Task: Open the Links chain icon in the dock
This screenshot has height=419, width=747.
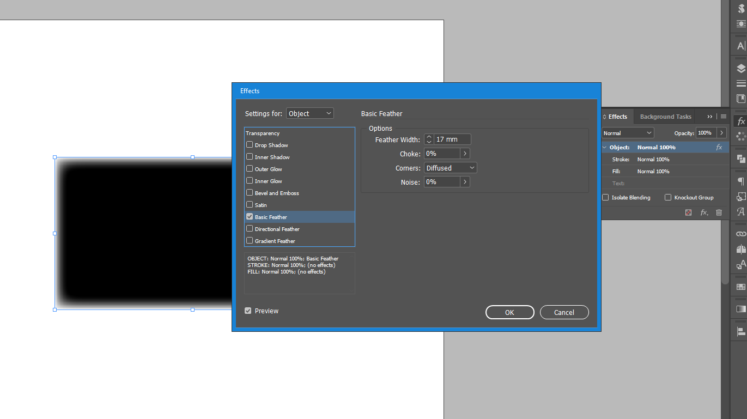Action: coord(741,234)
